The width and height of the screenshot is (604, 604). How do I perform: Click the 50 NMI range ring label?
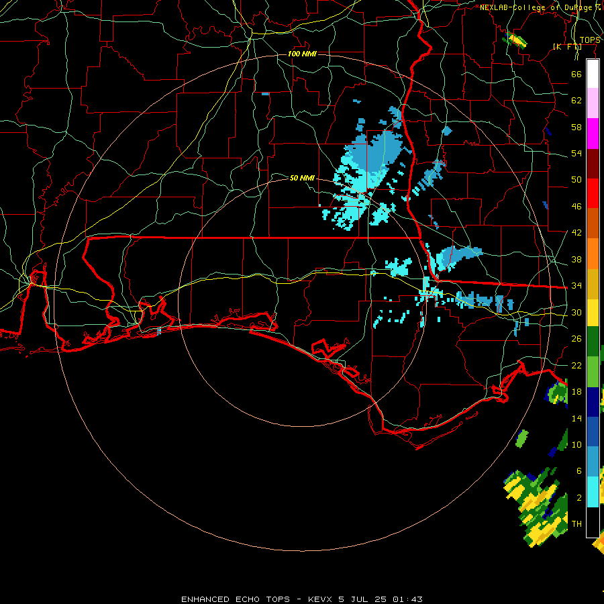[303, 178]
